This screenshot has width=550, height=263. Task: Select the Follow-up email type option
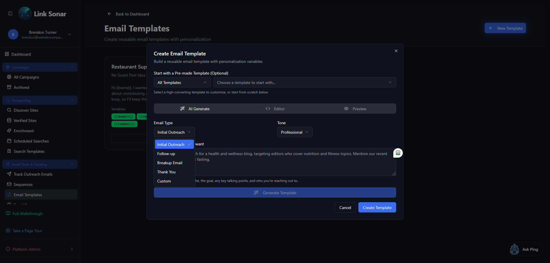tap(166, 154)
